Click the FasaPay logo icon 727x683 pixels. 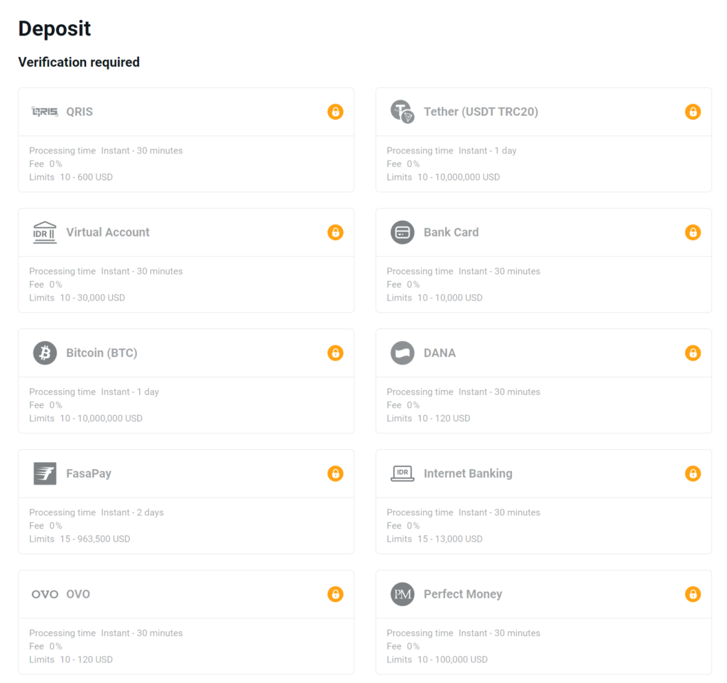pos(45,474)
